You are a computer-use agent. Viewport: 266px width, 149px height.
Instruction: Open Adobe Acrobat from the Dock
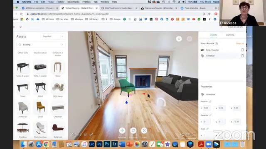201,144
